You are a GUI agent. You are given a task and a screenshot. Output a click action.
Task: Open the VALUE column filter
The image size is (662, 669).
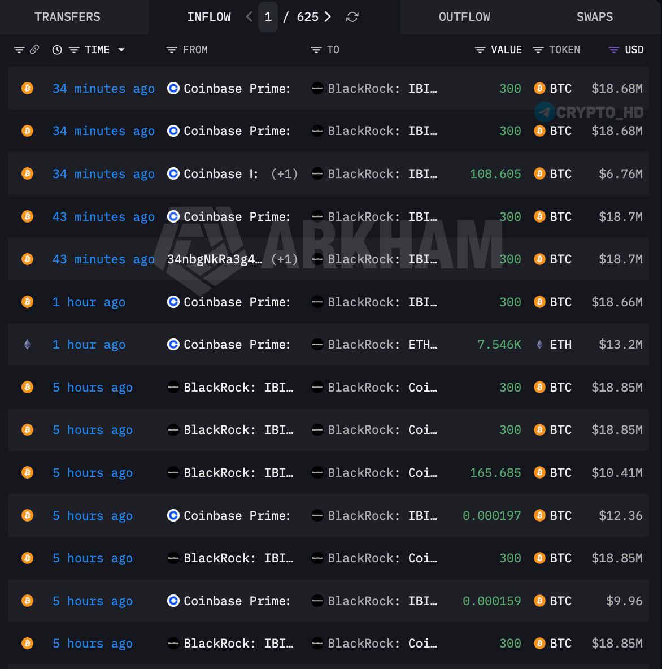[480, 50]
